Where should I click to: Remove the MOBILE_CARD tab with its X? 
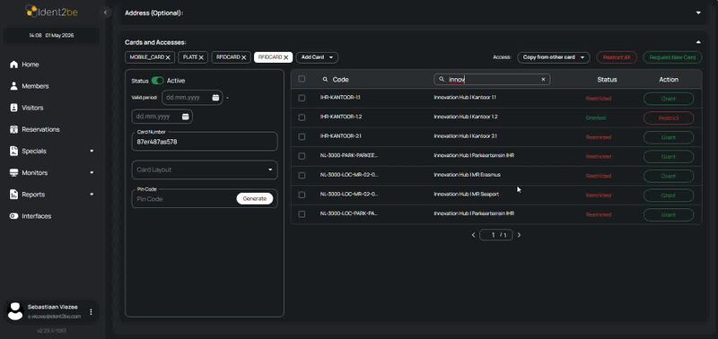pos(168,57)
